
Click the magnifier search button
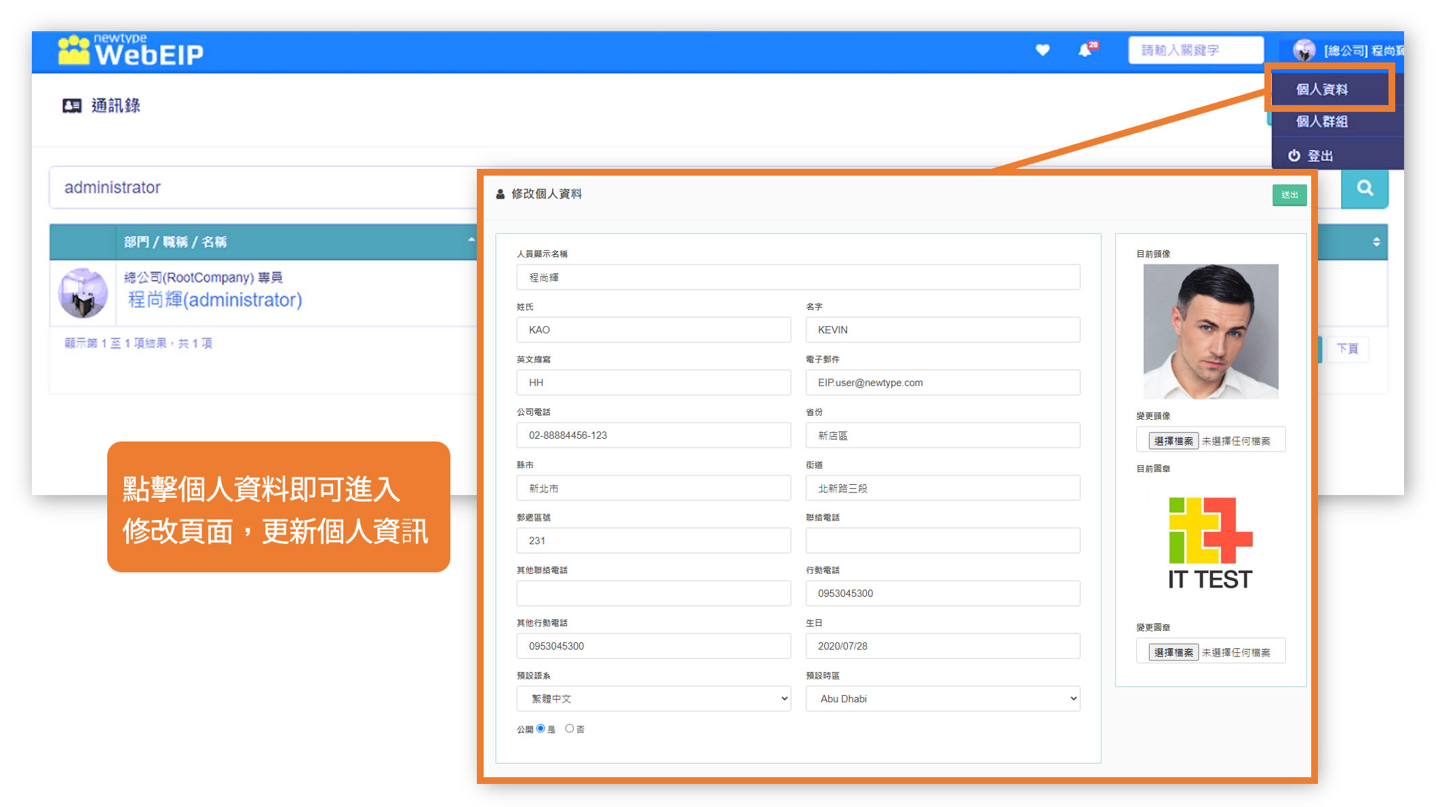click(1365, 189)
